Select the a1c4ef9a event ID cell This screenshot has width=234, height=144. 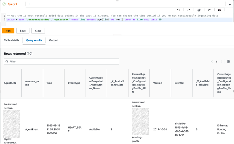tap(181, 129)
